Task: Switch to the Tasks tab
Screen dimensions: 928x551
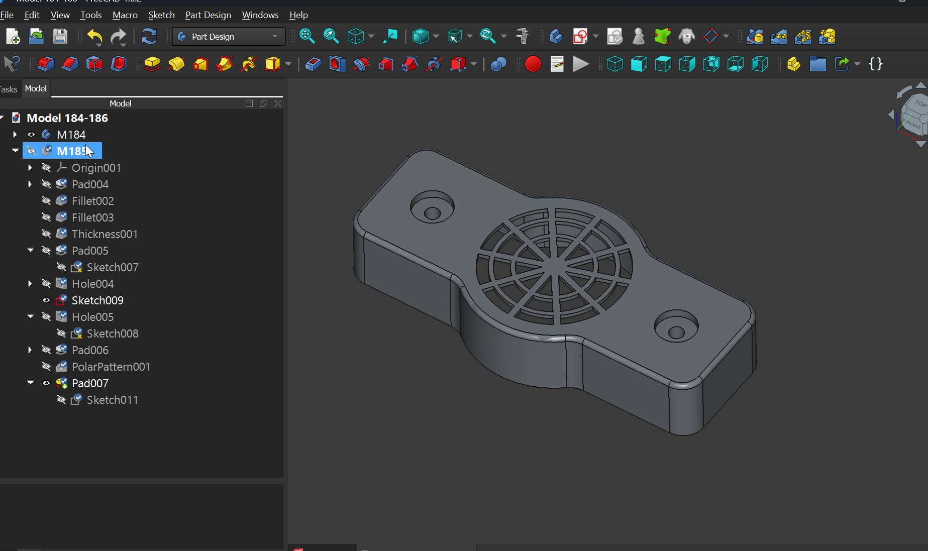Action: coord(9,89)
